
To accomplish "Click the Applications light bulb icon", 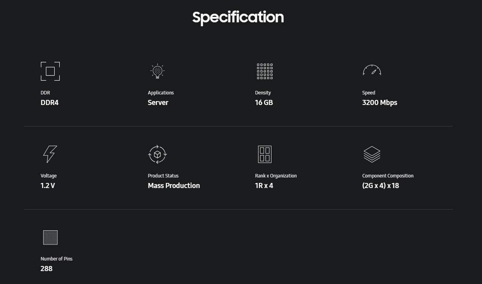I will tap(158, 71).
